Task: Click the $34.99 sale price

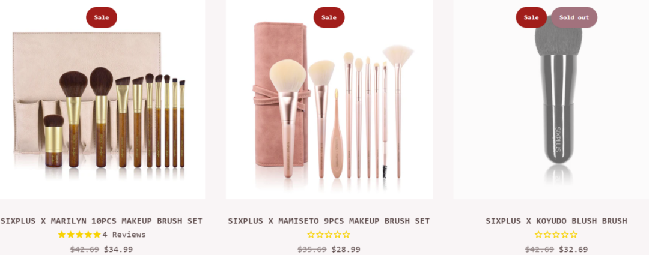Action: 118,249
